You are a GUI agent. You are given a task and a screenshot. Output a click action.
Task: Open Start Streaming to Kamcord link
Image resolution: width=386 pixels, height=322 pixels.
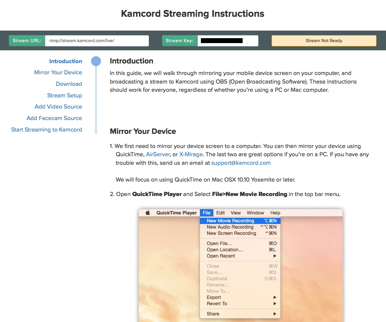tap(47, 130)
